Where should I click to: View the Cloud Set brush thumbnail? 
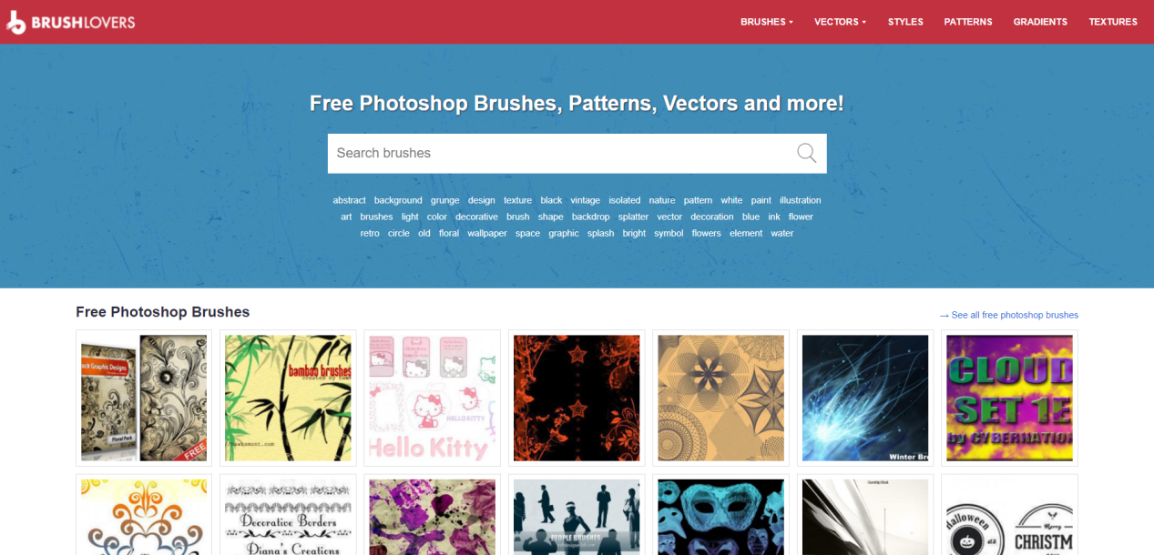click(x=1009, y=398)
